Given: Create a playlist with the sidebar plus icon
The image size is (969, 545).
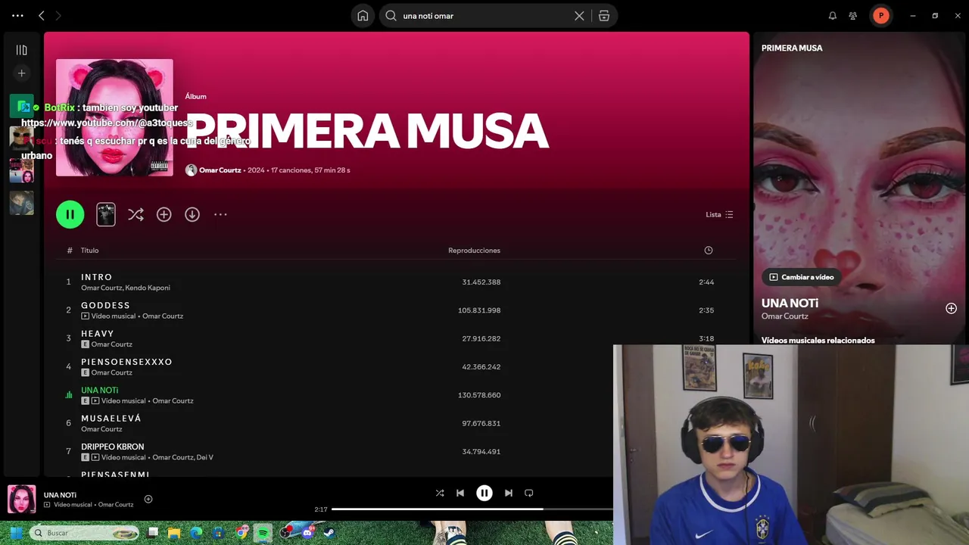Looking at the screenshot, I should [21, 73].
